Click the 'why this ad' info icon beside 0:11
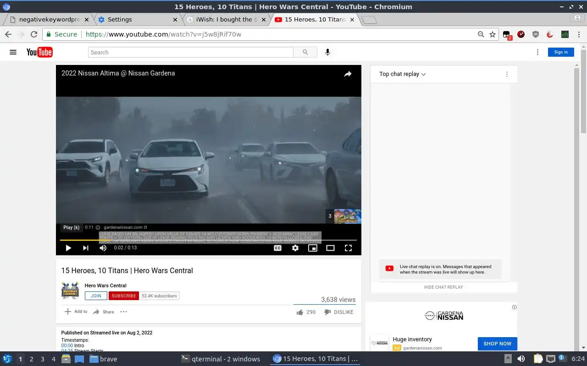 (98, 227)
